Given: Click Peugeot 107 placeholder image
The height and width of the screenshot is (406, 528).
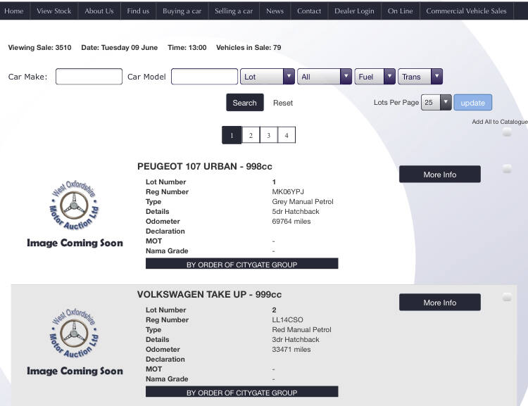Looking at the screenshot, I should point(75,213).
